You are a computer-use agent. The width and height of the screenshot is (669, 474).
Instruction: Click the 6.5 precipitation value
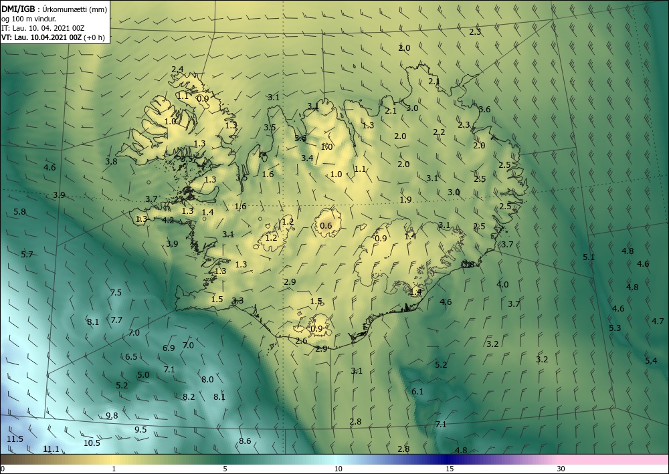tap(131, 356)
